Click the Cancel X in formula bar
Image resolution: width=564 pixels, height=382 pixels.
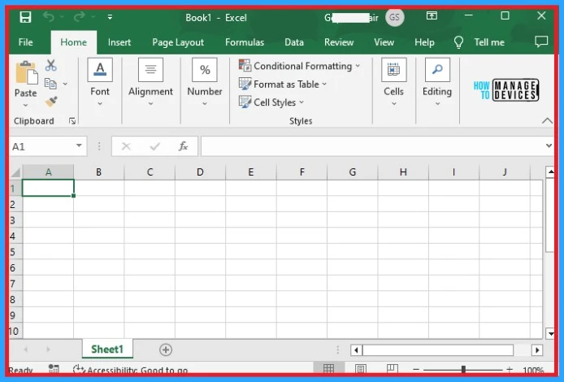(x=126, y=146)
